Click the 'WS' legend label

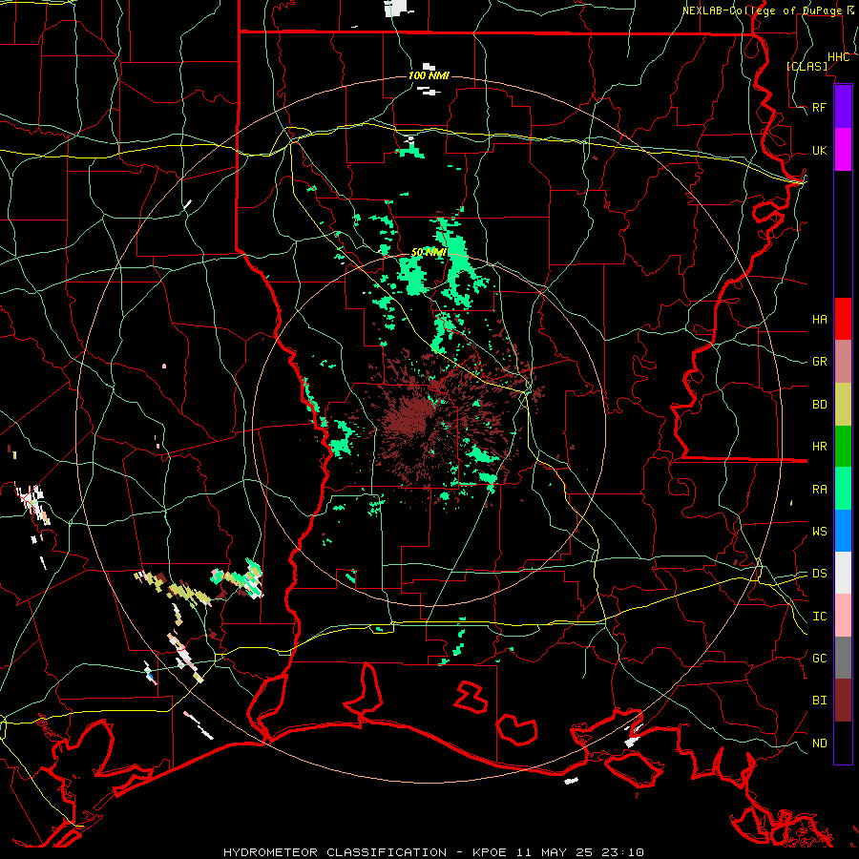(819, 531)
